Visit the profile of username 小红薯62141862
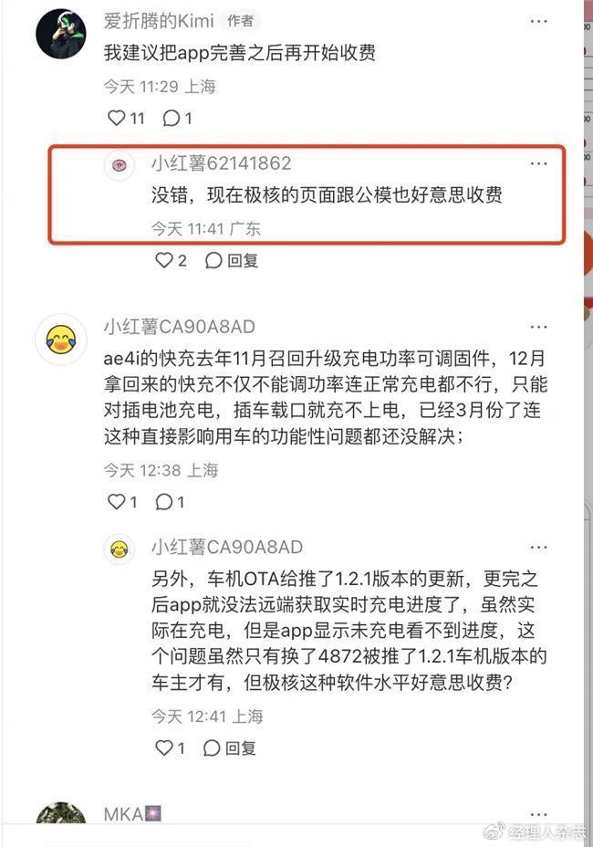This screenshot has height=847, width=593. tap(222, 163)
